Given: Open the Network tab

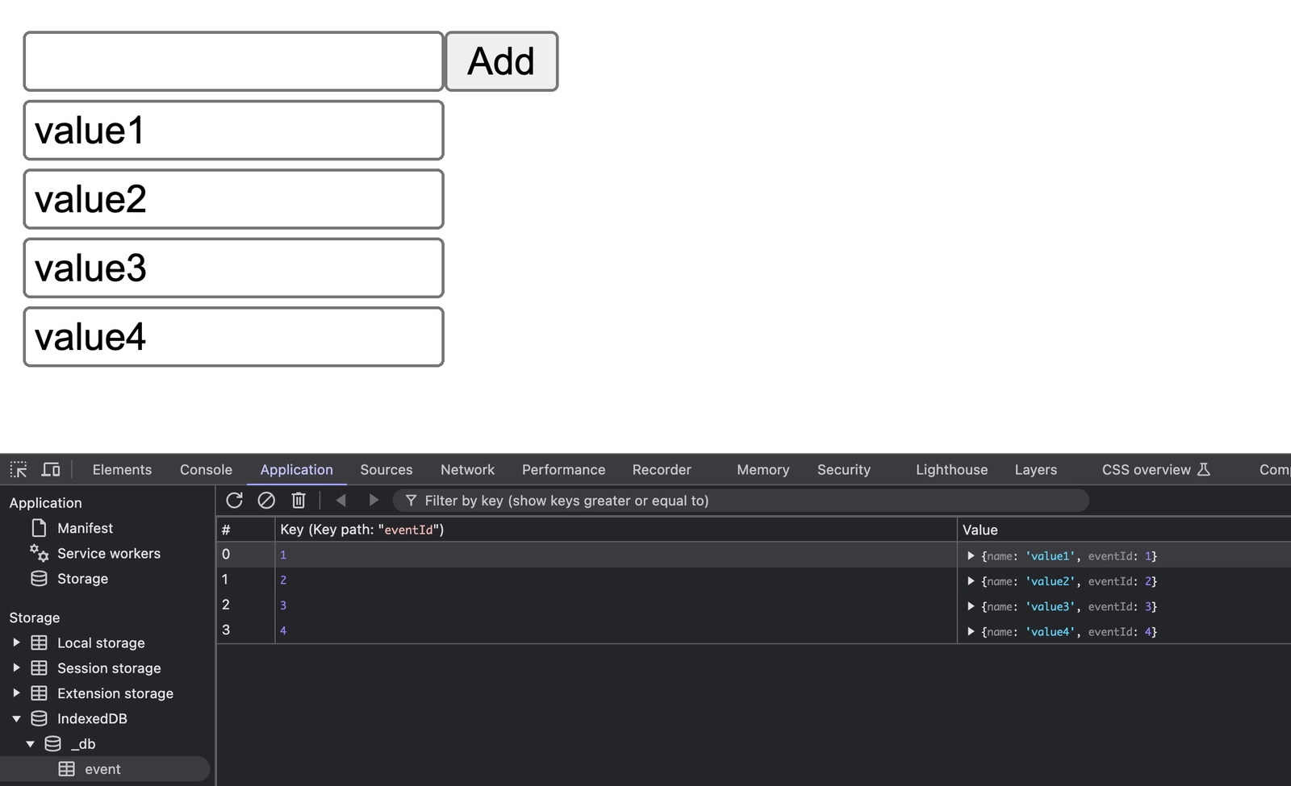Looking at the screenshot, I should point(467,469).
